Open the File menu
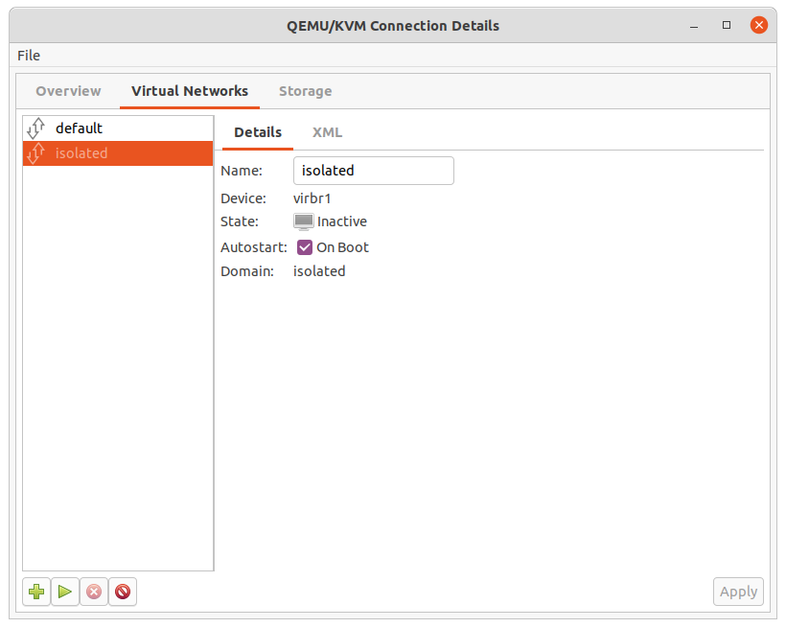Image resolution: width=786 pixels, height=628 pixels. pyautogui.click(x=29, y=56)
